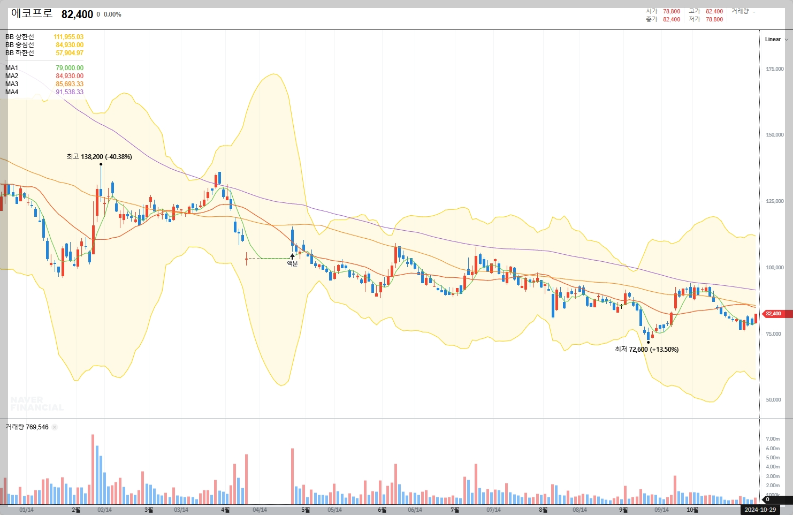Click the 4월 month axis label
Viewport: 793px width, 515px height.
225,510
